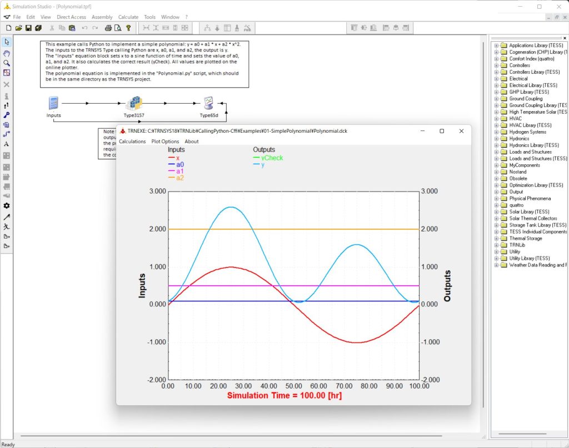Click the Save diskette icon
The width and height of the screenshot is (569, 448).
(28, 28)
